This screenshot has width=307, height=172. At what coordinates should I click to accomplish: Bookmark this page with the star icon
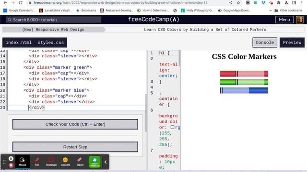point(238,3)
